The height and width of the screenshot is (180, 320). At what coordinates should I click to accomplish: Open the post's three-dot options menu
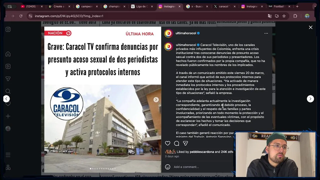pos(266,33)
